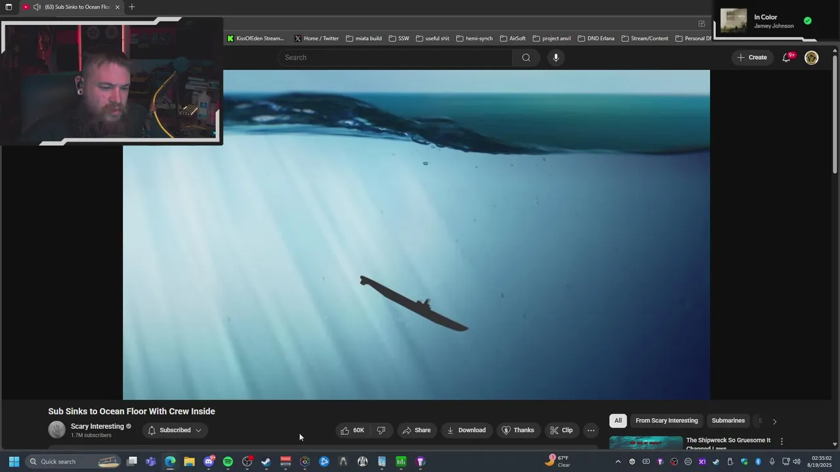
Task: Click the microphone tray icon
Action: click(772, 462)
